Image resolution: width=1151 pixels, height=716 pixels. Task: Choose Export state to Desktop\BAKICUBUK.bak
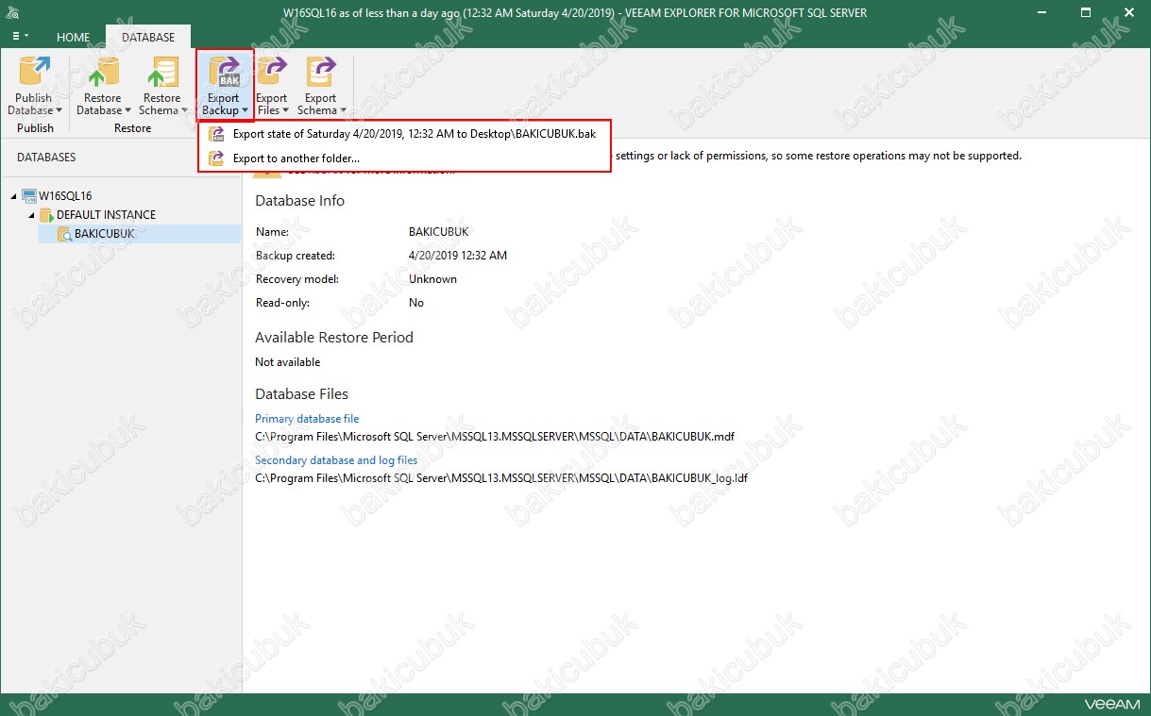[406, 134]
